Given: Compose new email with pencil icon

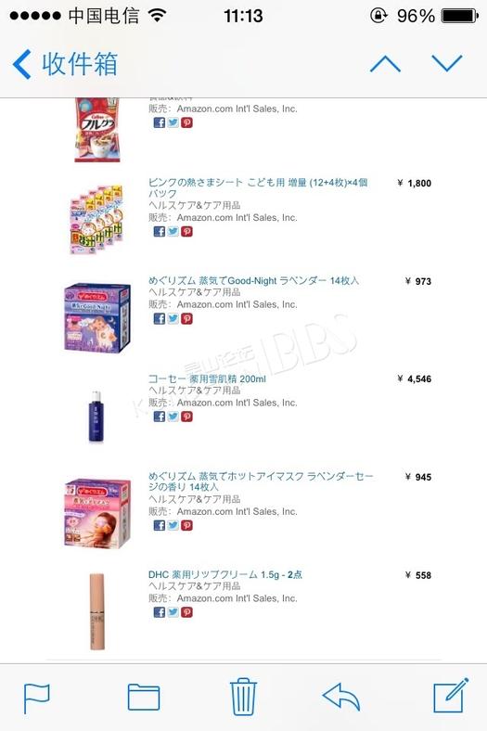Looking at the screenshot, I should [x=451, y=696].
